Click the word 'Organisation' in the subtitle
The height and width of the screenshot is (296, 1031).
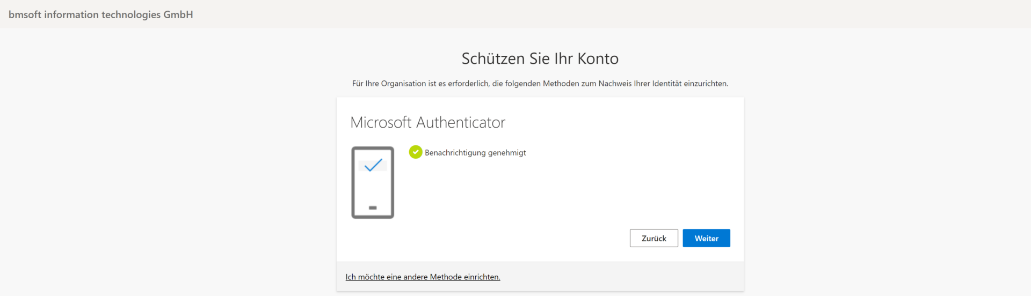click(x=403, y=84)
